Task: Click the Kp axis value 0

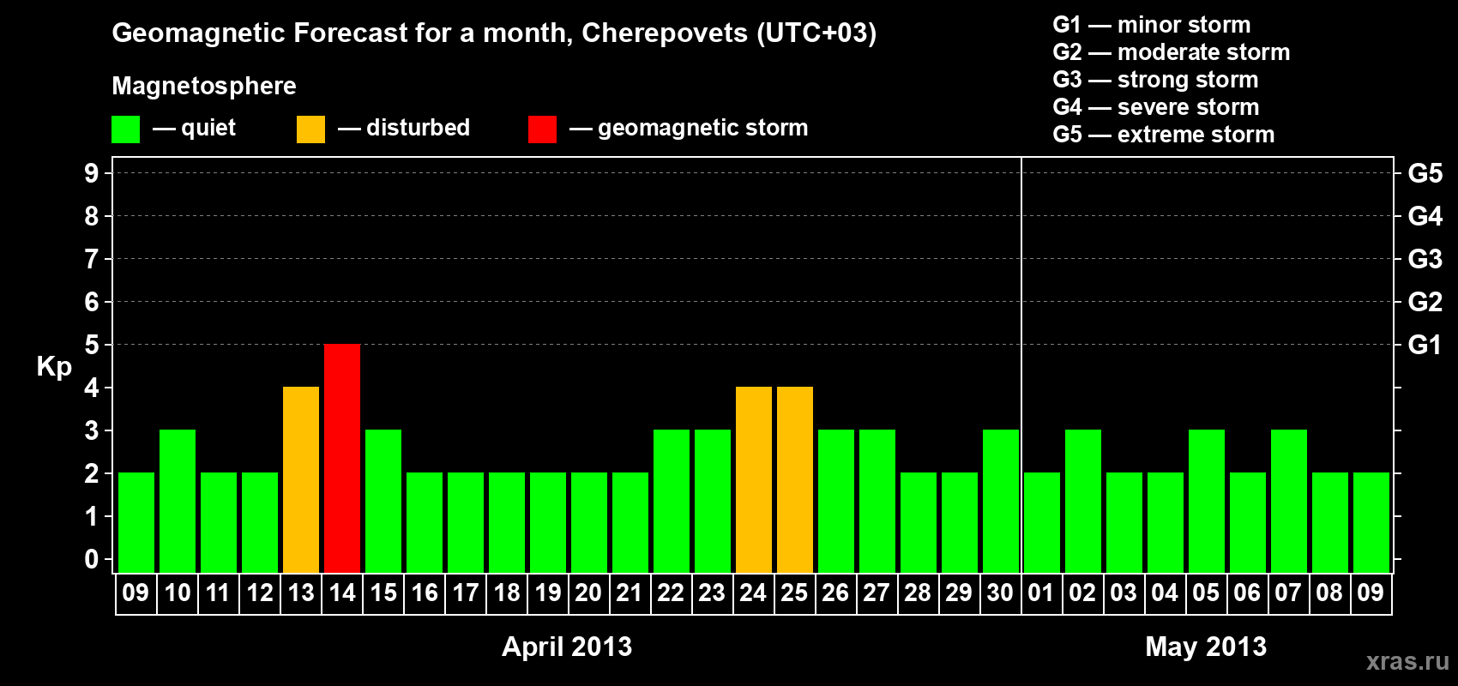Action: pyautogui.click(x=92, y=559)
